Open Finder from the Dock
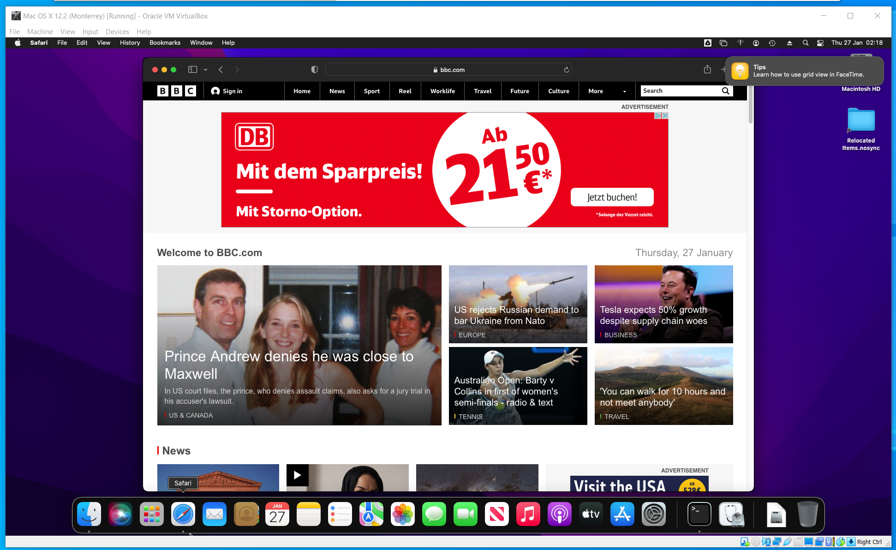The height and width of the screenshot is (550, 896). (x=89, y=514)
